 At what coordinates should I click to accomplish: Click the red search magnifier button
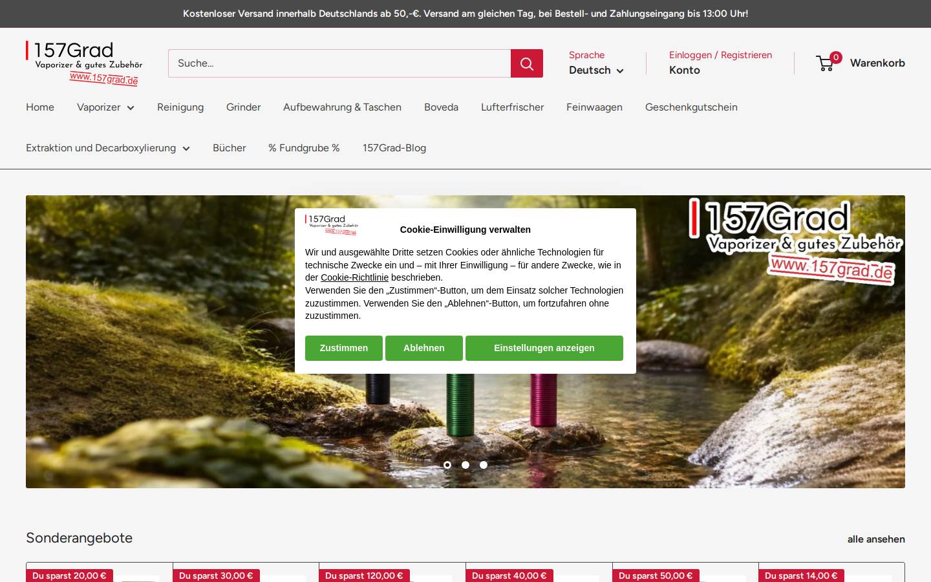coord(527,63)
